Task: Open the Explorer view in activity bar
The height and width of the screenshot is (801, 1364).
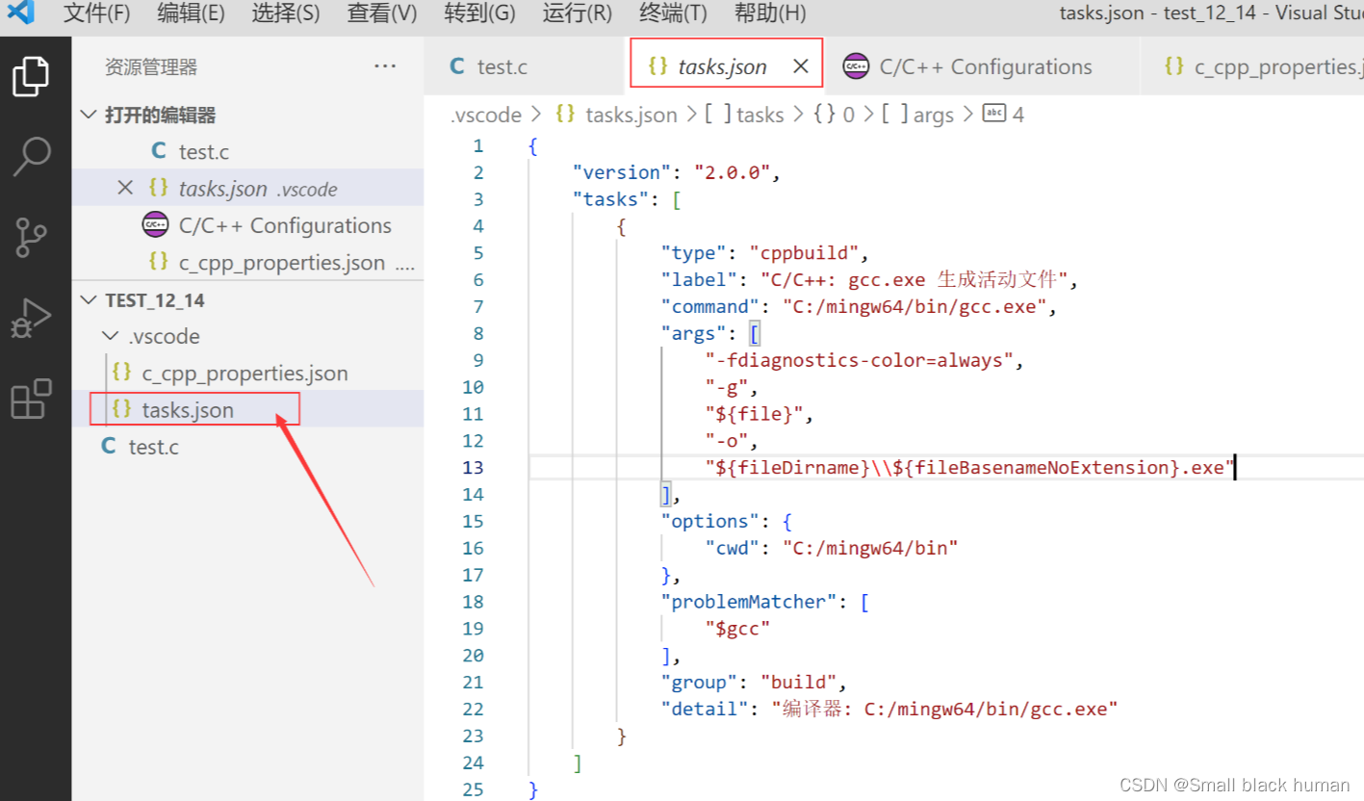Action: (x=32, y=77)
